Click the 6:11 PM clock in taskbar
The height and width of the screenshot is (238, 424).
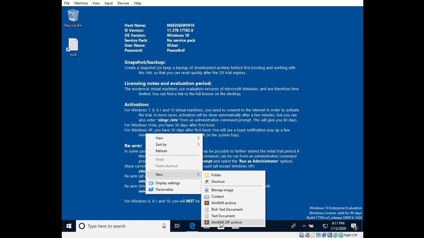[338, 223]
